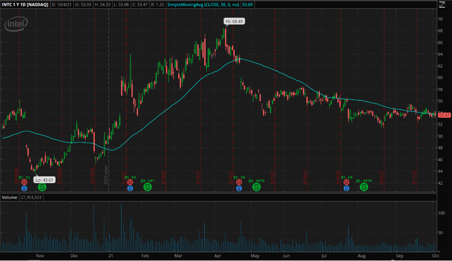Open the drawing tools icon at top-right corner
452x261 pixels.
click(442, 5)
